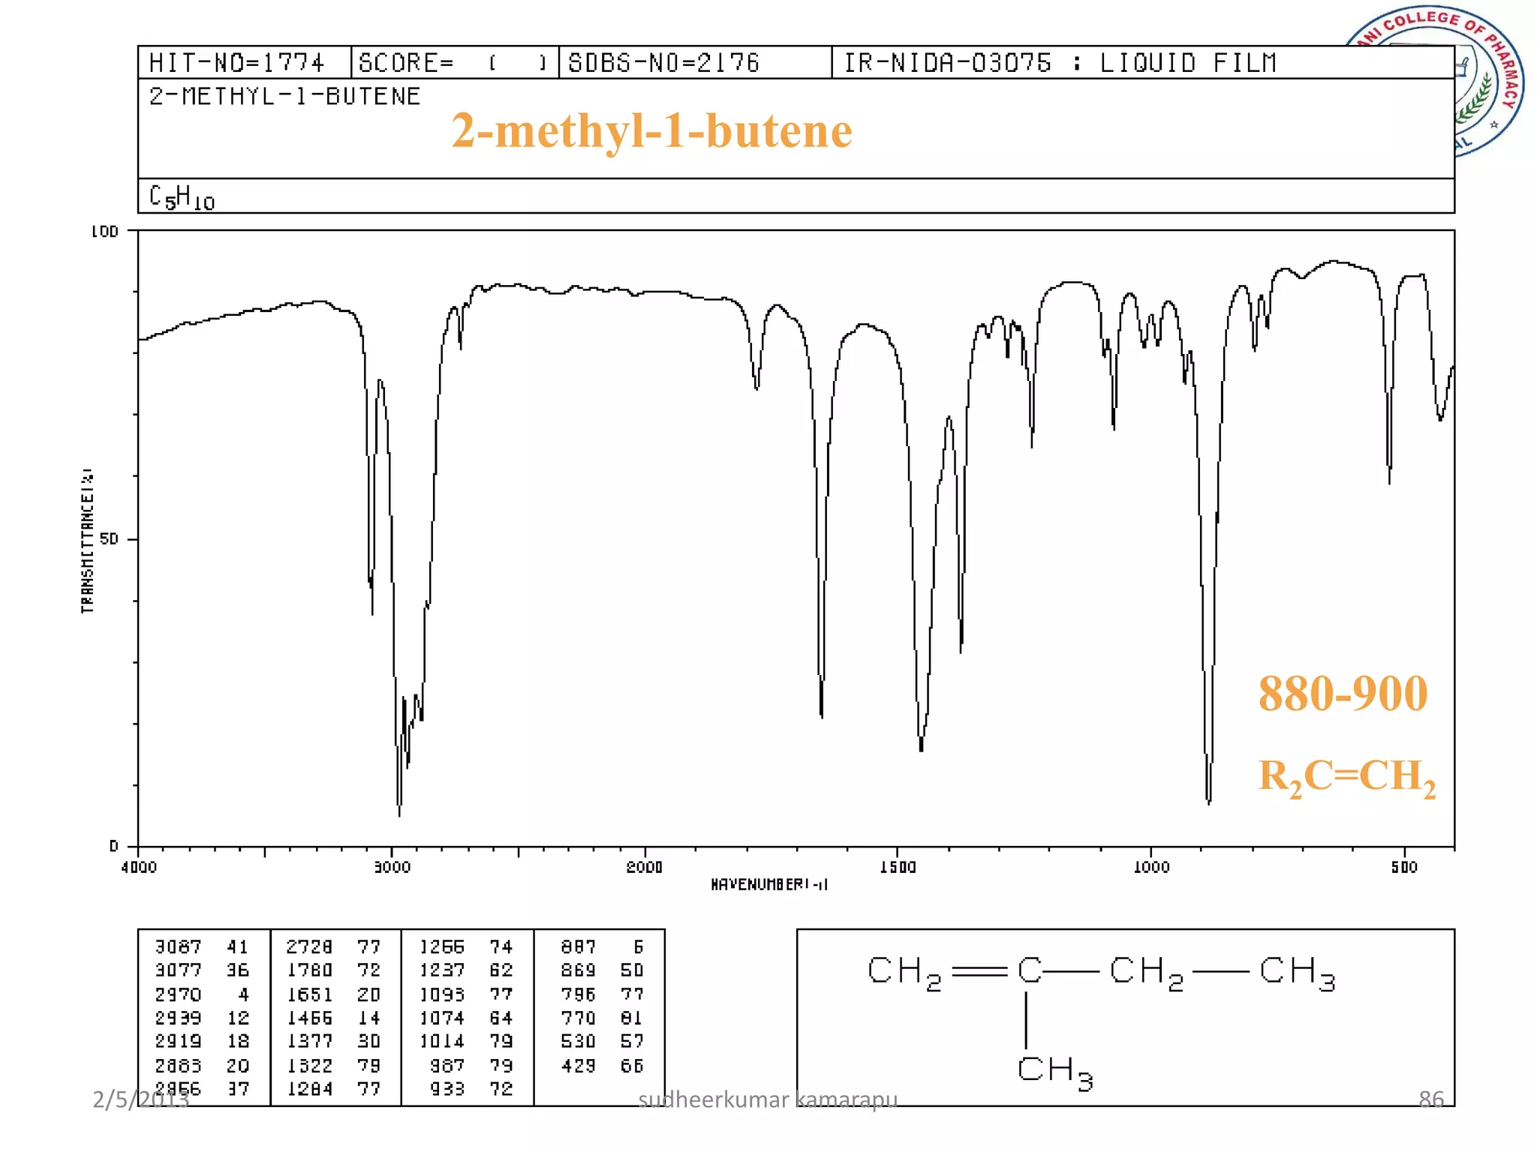Select the 1377 peak table entry
Viewport: 1537px width, 1152px height.
click(333, 1041)
